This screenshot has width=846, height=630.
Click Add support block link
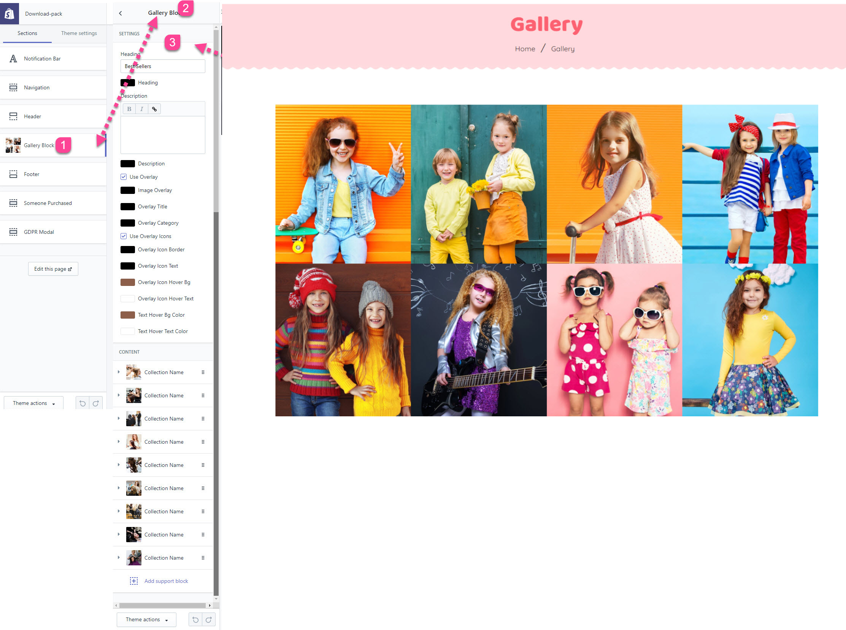pos(166,581)
